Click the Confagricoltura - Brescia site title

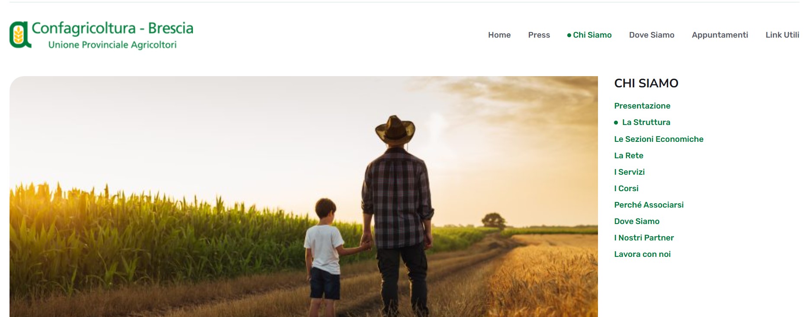112,28
